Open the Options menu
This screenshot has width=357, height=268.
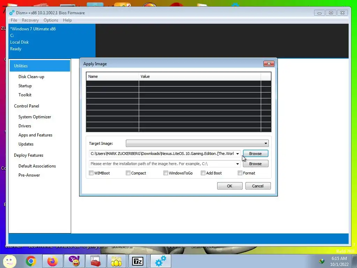(51, 20)
